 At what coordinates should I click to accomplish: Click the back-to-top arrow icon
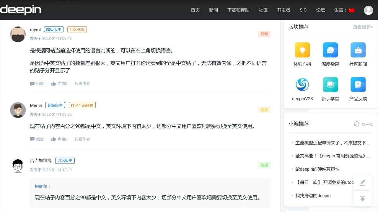tap(363, 199)
